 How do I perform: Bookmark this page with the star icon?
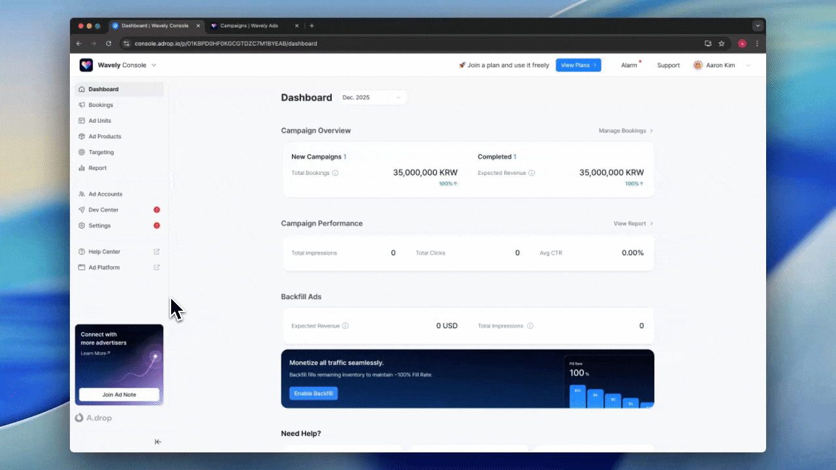coord(722,44)
